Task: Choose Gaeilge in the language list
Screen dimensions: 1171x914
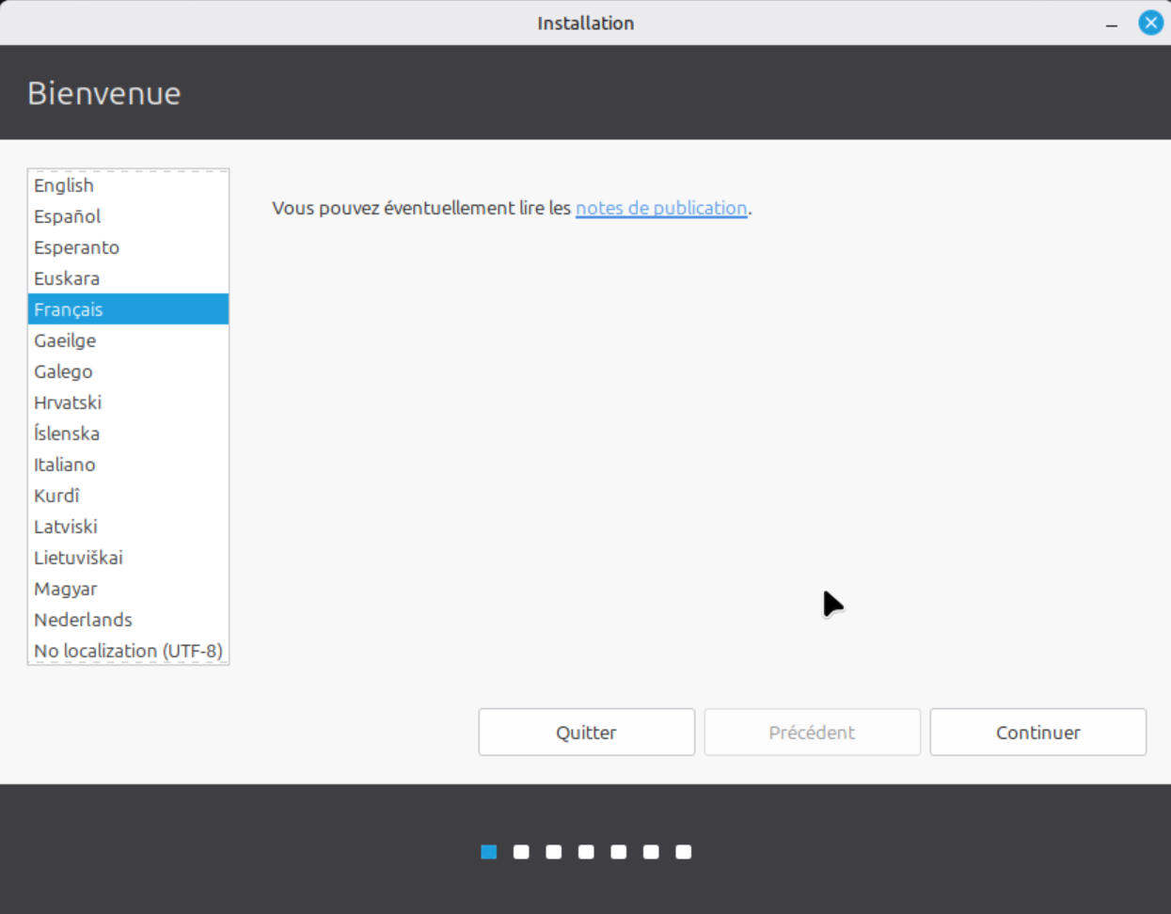Action: pyautogui.click(x=128, y=340)
